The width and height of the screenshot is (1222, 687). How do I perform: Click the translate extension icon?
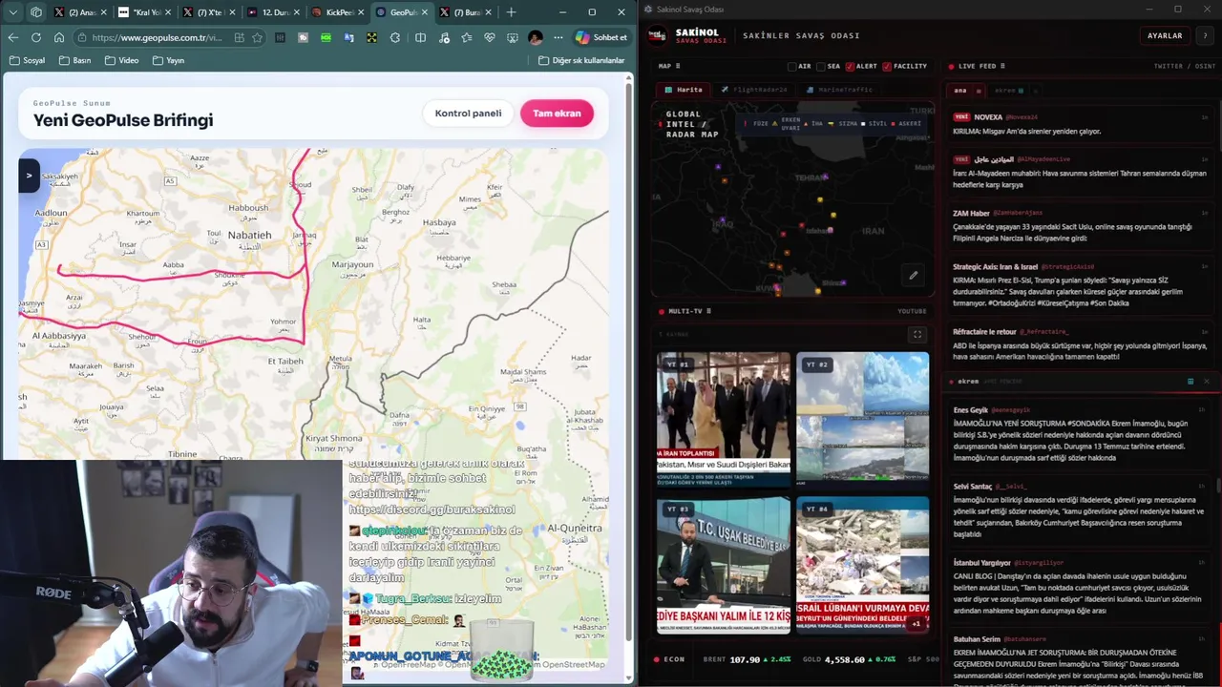click(348, 37)
